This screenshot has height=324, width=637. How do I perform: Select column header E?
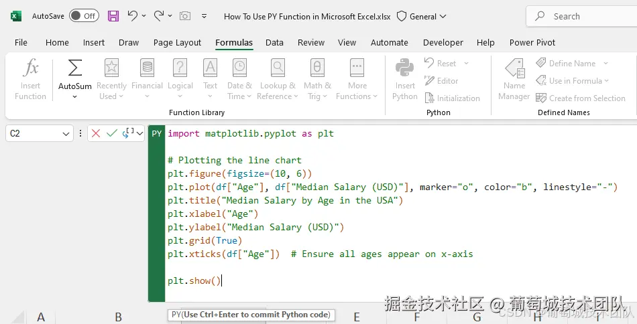pos(357,317)
